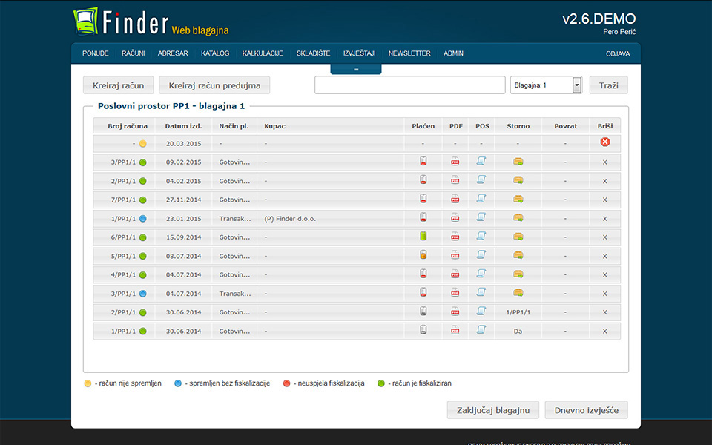Collapse the panel handle below the navigation bar
Image resolution: width=712 pixels, height=445 pixels.
356,69
